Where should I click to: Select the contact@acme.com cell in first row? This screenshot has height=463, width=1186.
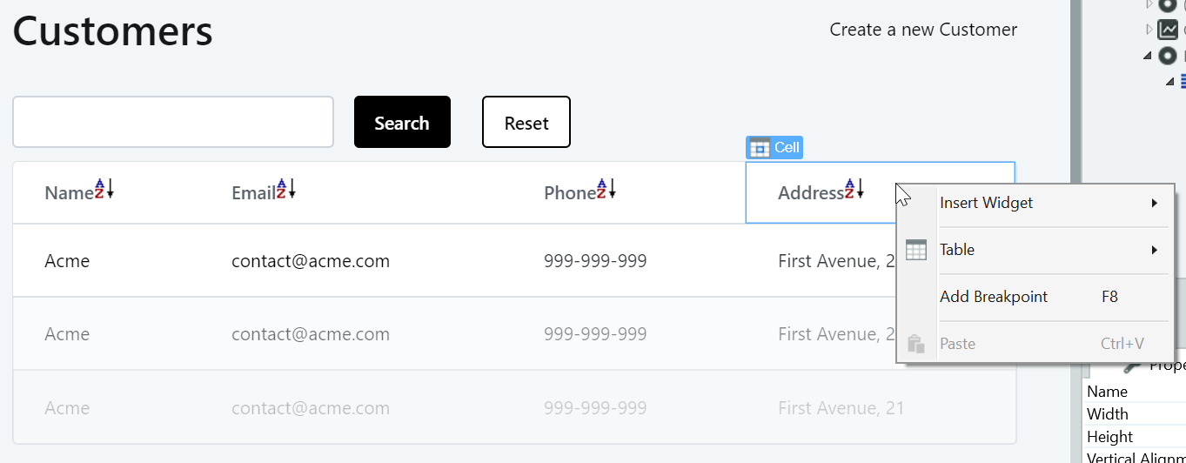click(311, 260)
